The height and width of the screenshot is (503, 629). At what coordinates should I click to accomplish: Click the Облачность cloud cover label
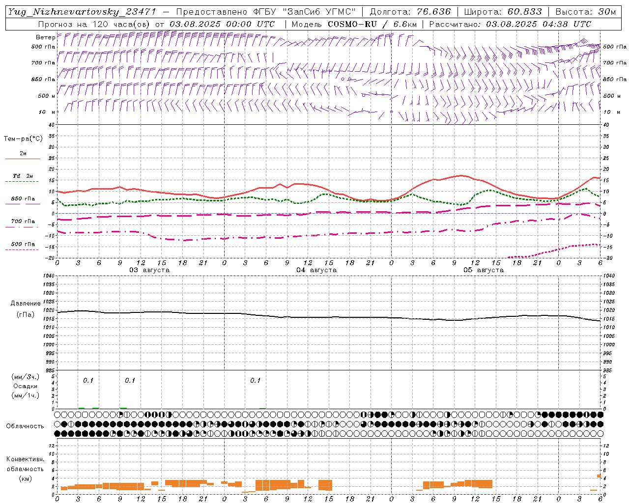point(25,426)
